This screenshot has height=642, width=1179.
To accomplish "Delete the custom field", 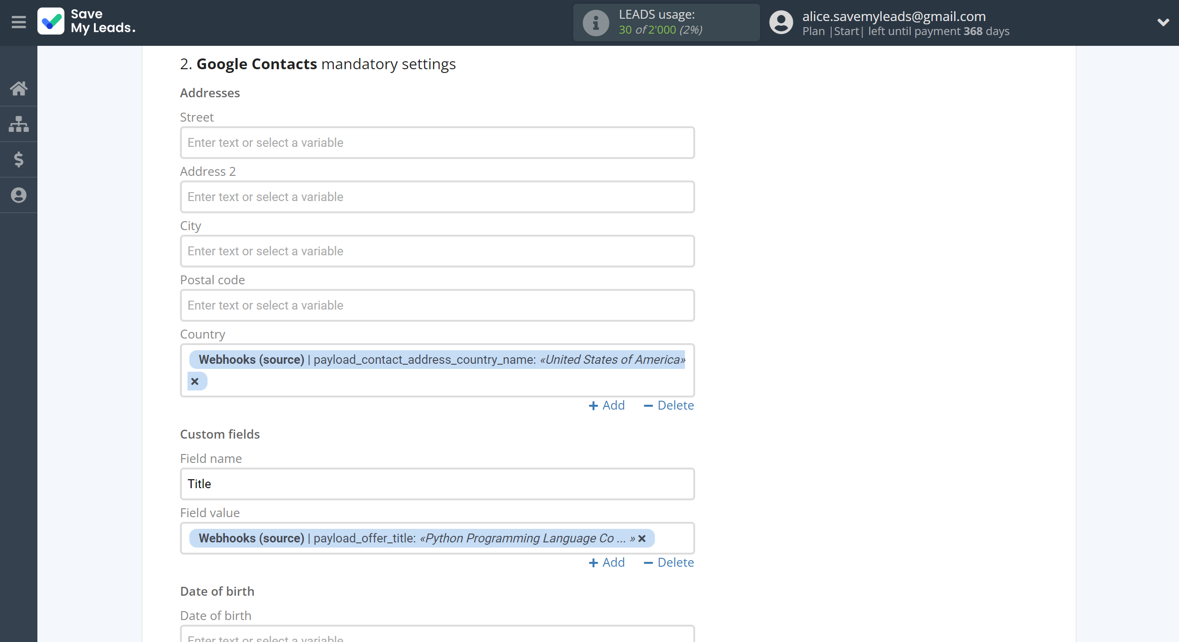I will [669, 563].
